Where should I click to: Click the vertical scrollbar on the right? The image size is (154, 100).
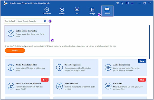click(149, 42)
